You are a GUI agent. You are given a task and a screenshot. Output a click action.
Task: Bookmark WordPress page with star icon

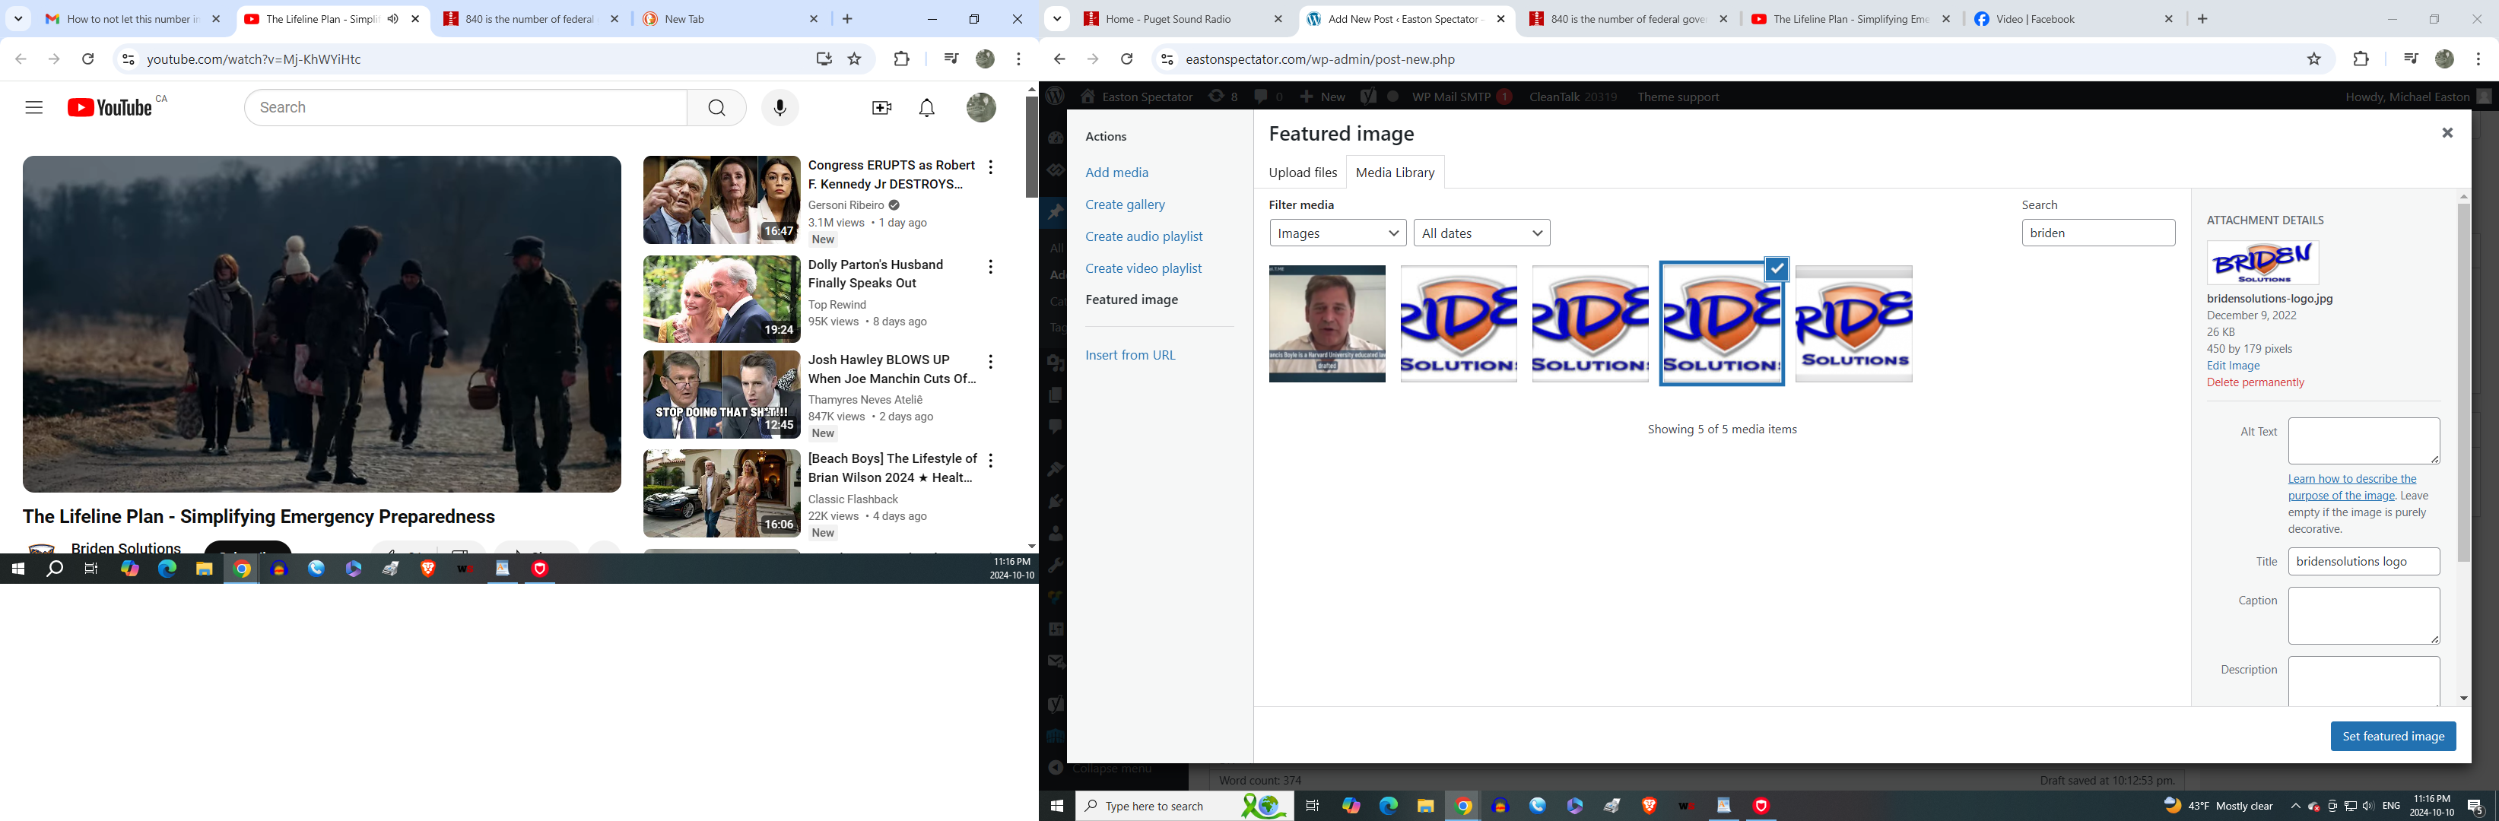[x=2313, y=59]
